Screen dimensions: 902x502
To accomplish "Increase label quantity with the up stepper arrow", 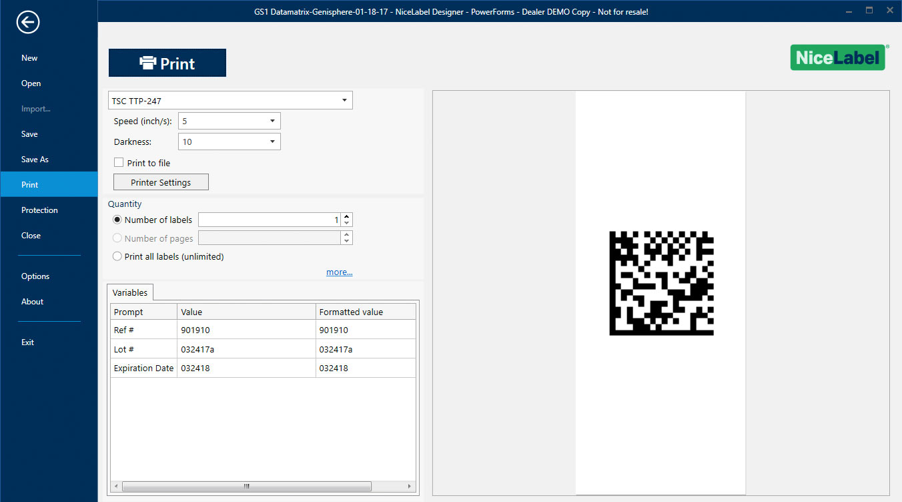I will click(346, 215).
